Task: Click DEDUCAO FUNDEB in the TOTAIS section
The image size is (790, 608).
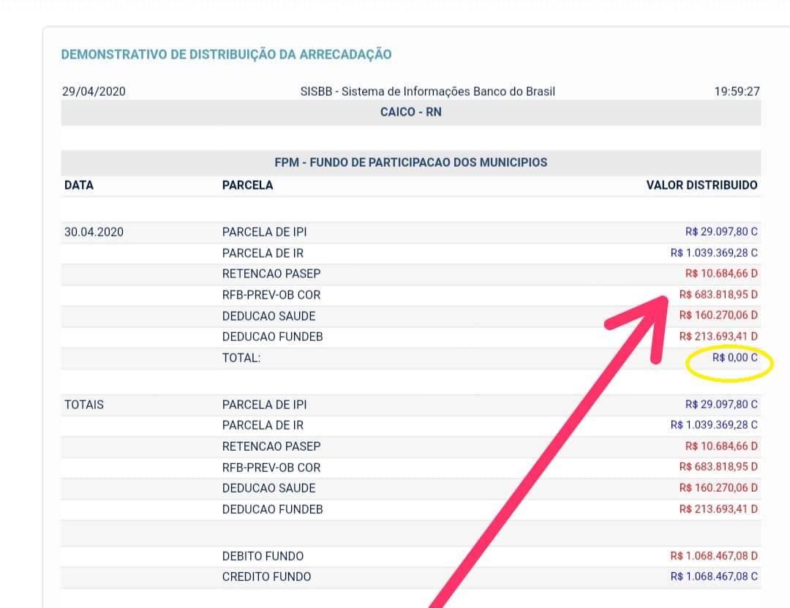Action: tap(272, 510)
